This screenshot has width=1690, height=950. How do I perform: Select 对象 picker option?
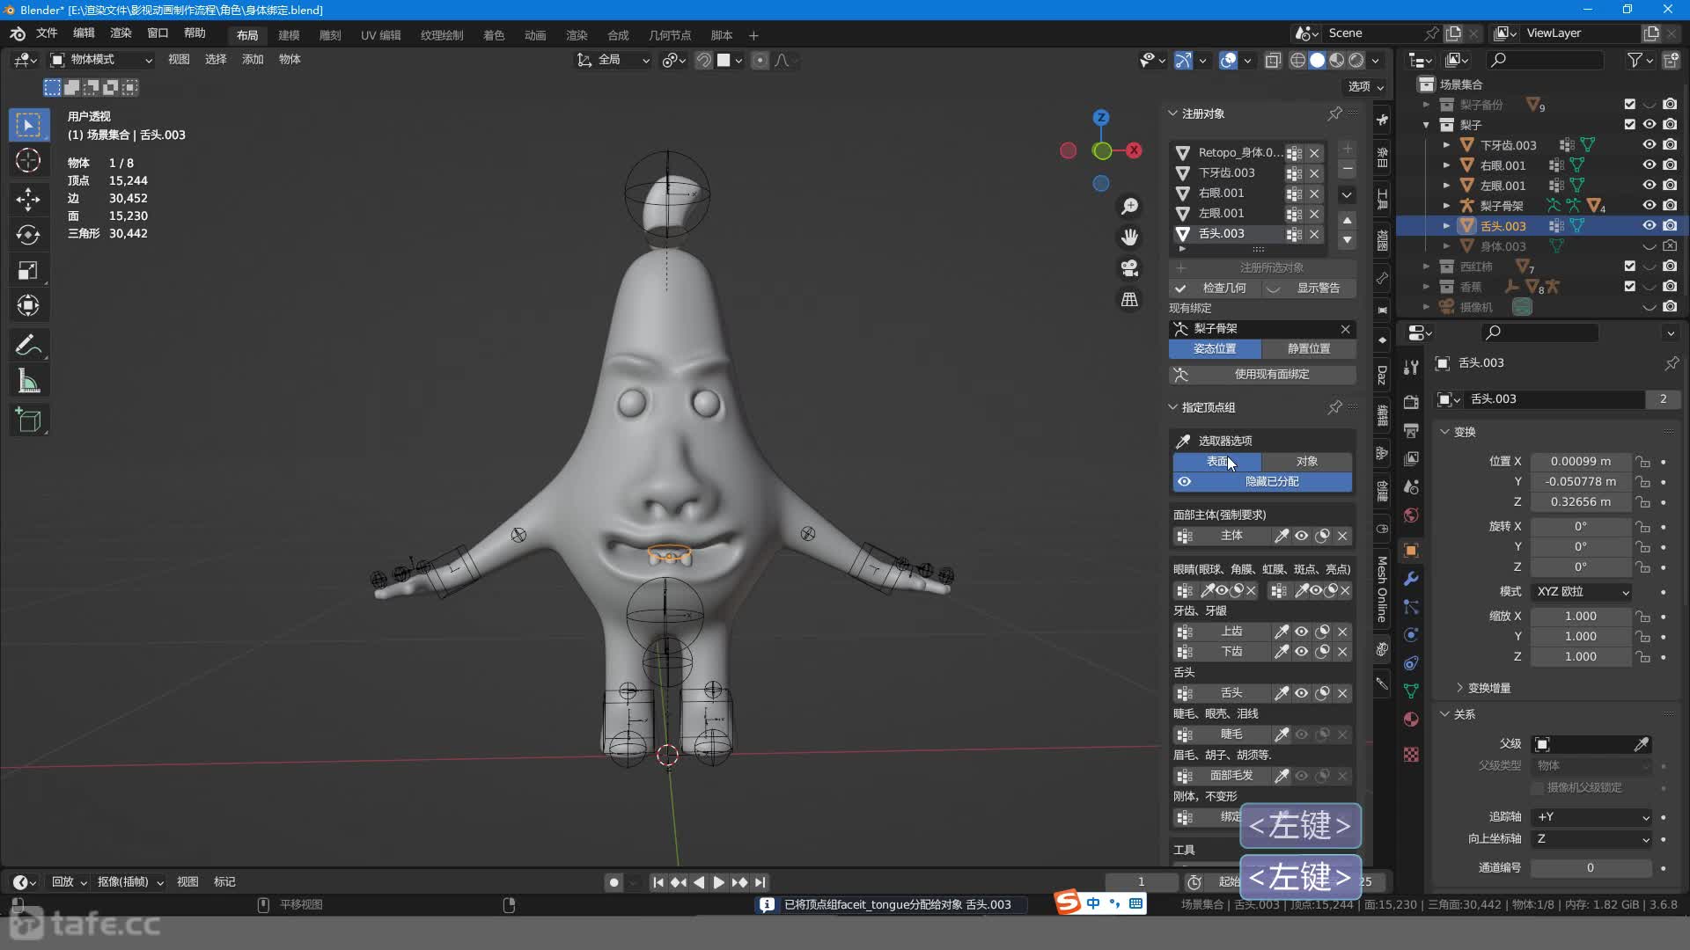1306,462
